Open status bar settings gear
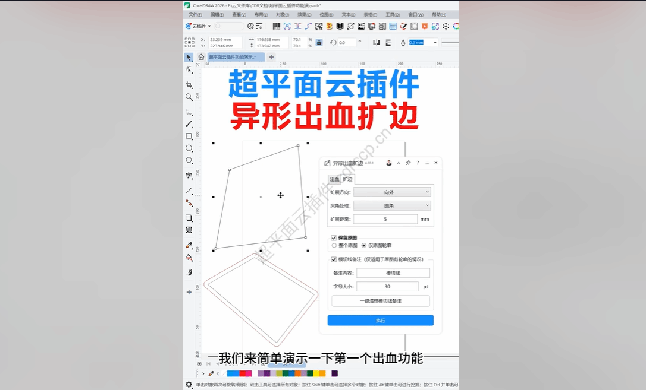Viewport: 646px width, 390px height. [189, 385]
